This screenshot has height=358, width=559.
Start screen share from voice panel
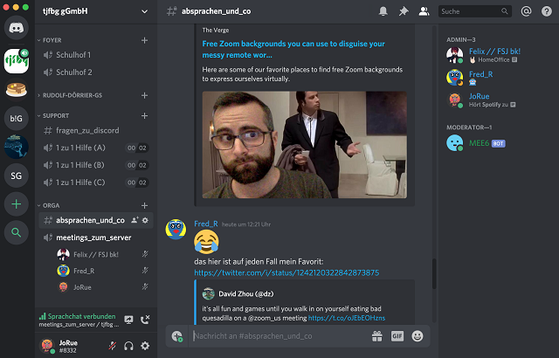pos(128,320)
